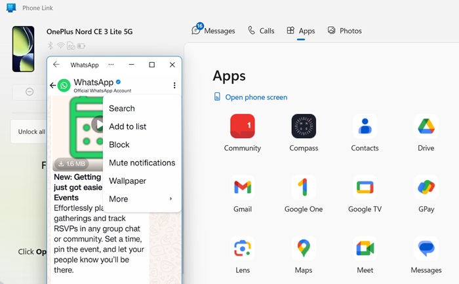Image resolution: width=459 pixels, height=284 pixels.
Task: Launch the Messages app icon in Apps grid
Action: [x=426, y=249]
